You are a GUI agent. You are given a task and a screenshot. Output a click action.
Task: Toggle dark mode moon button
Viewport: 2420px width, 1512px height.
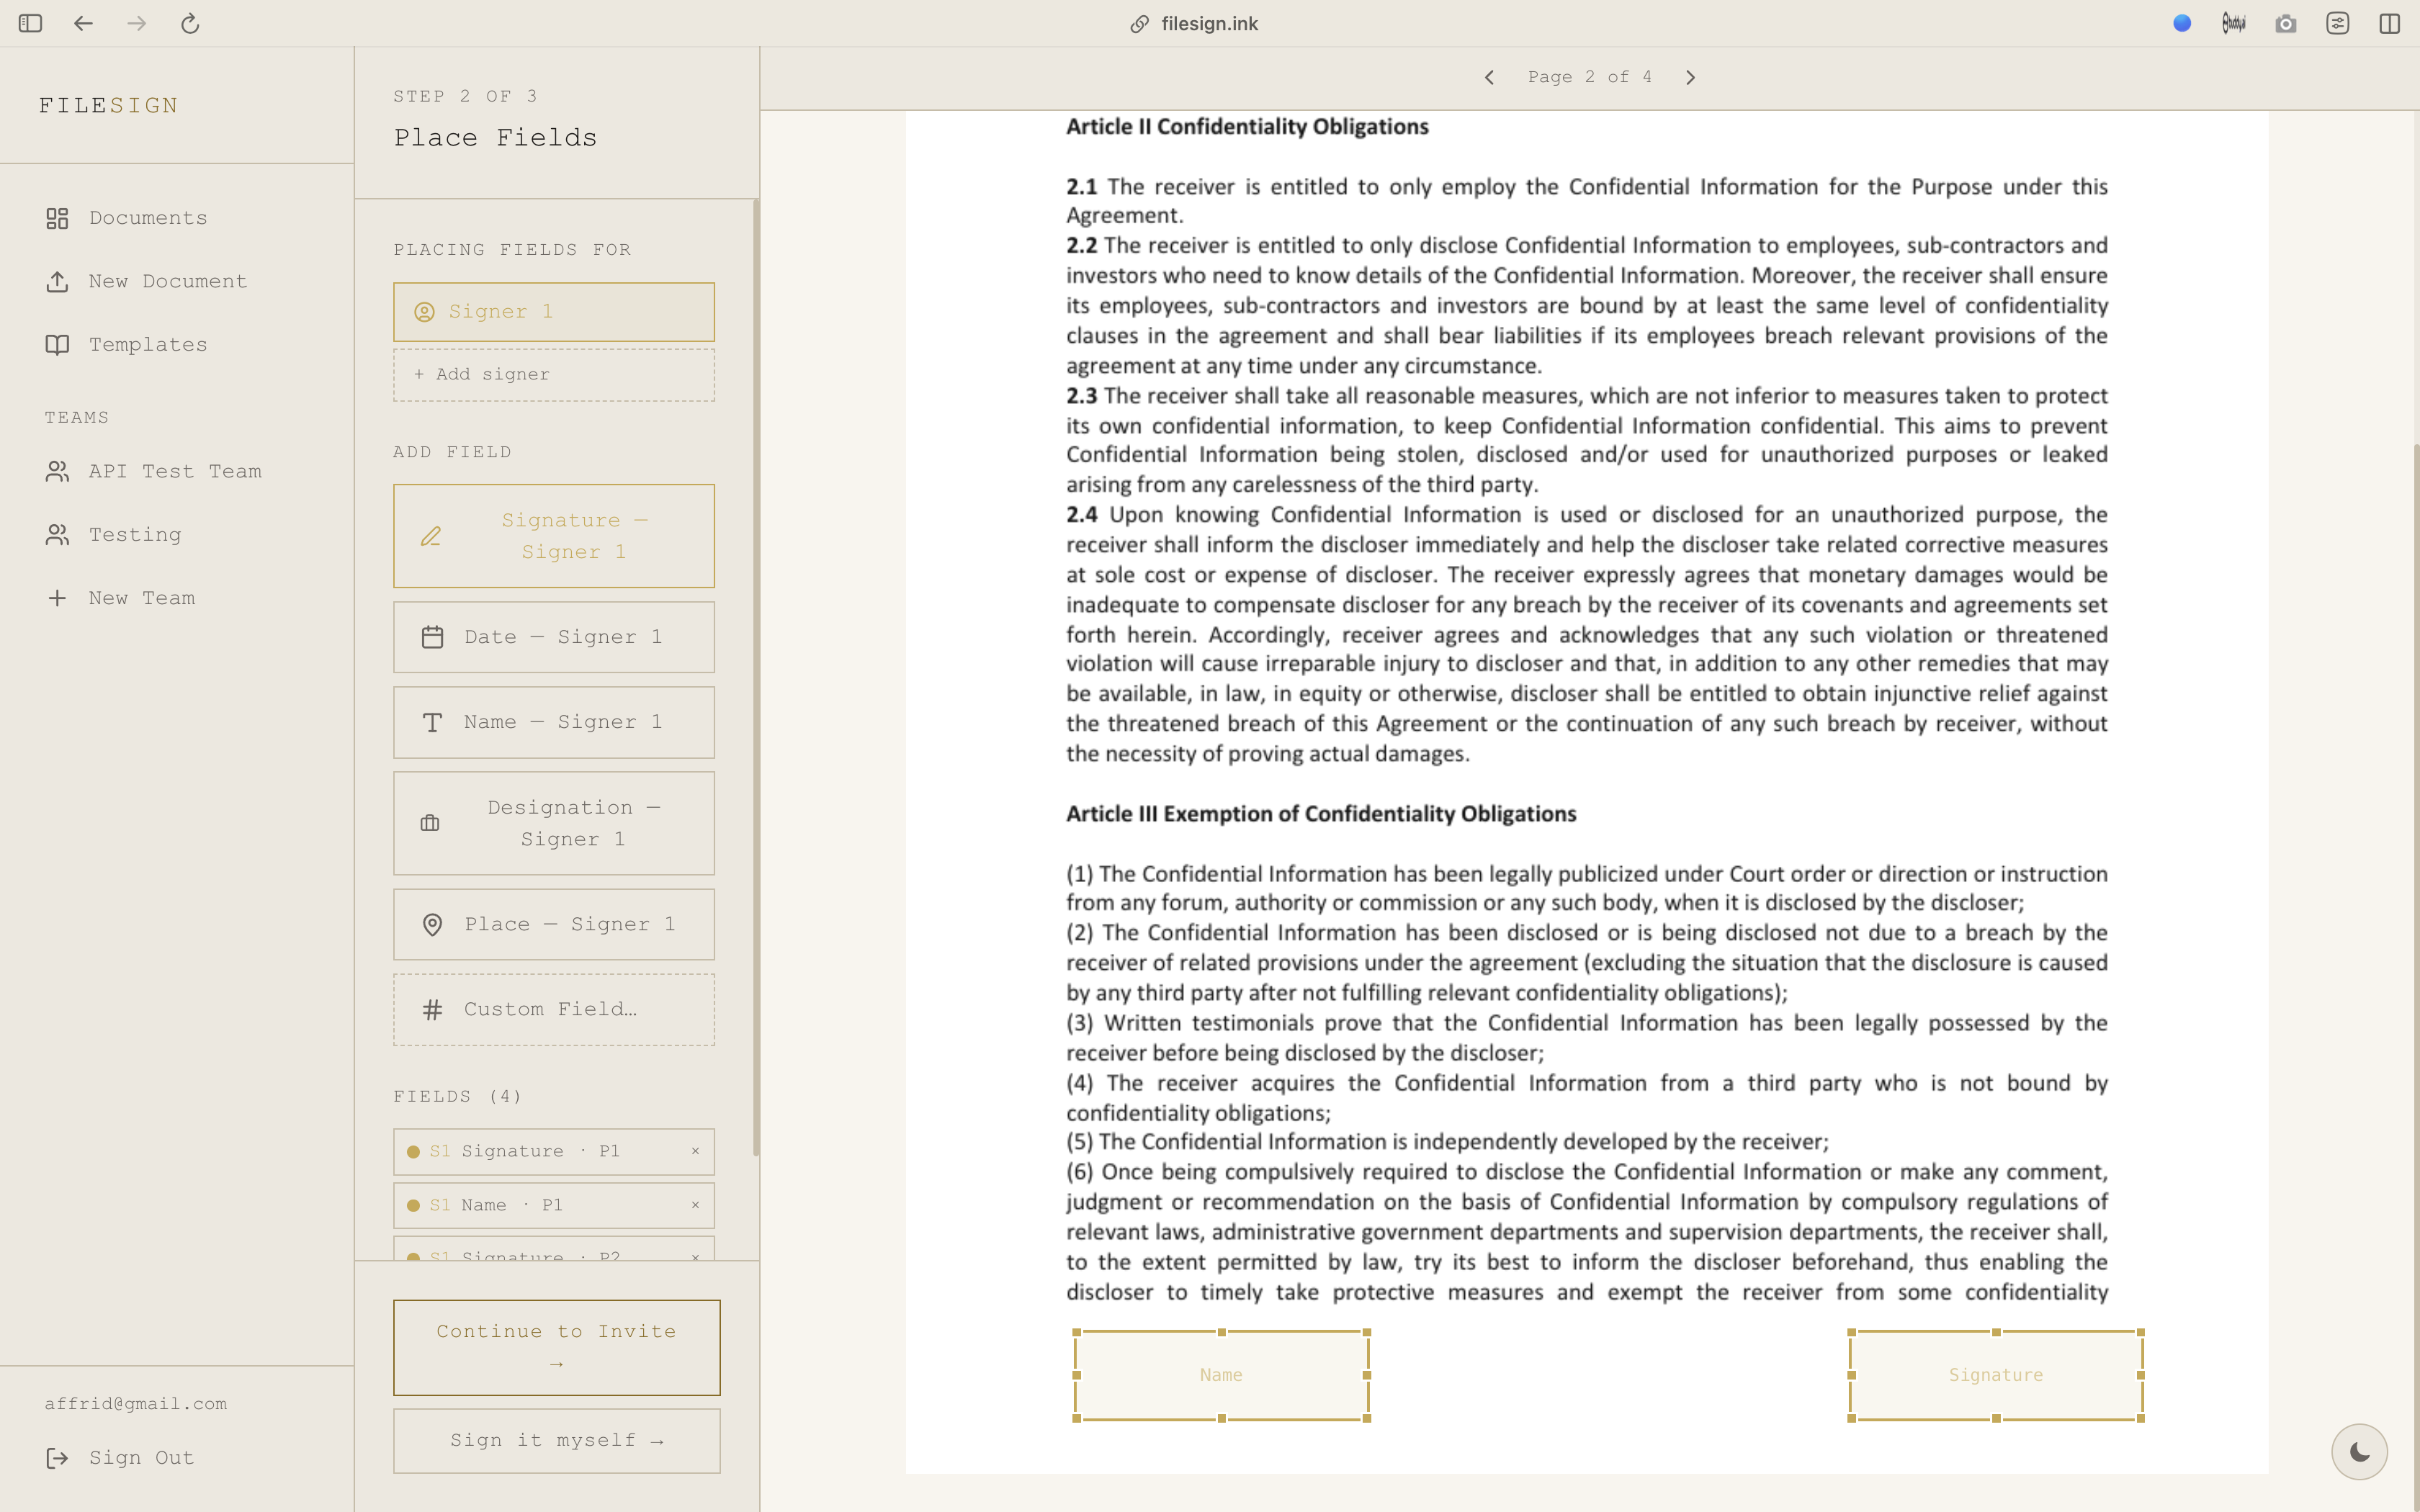pyautogui.click(x=2359, y=1451)
